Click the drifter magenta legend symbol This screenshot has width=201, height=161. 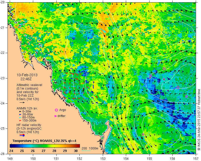click(56, 116)
